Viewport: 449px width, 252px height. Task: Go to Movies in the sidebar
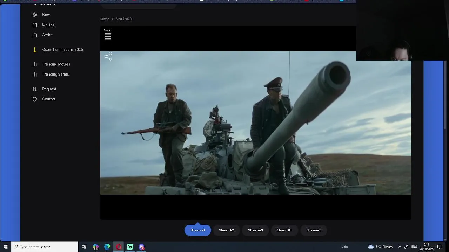tap(48, 25)
